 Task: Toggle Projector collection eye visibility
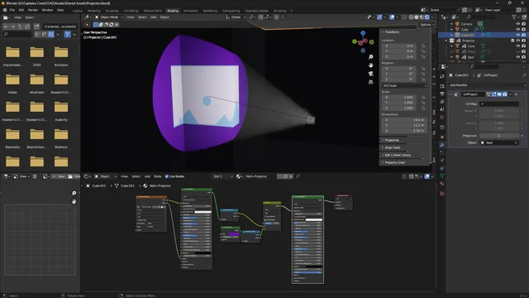point(518,41)
